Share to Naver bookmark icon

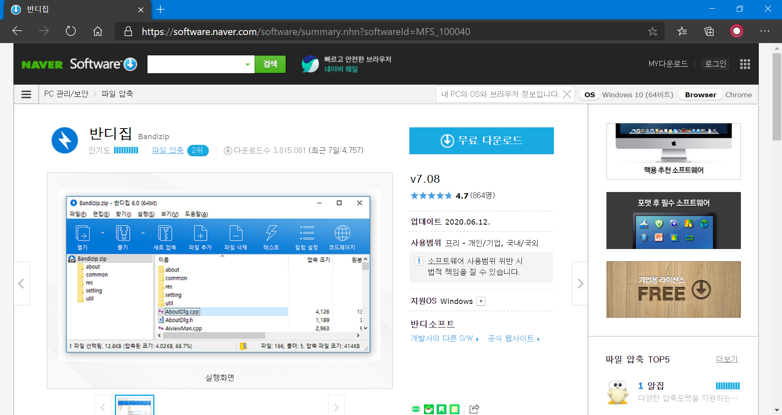coord(442,409)
